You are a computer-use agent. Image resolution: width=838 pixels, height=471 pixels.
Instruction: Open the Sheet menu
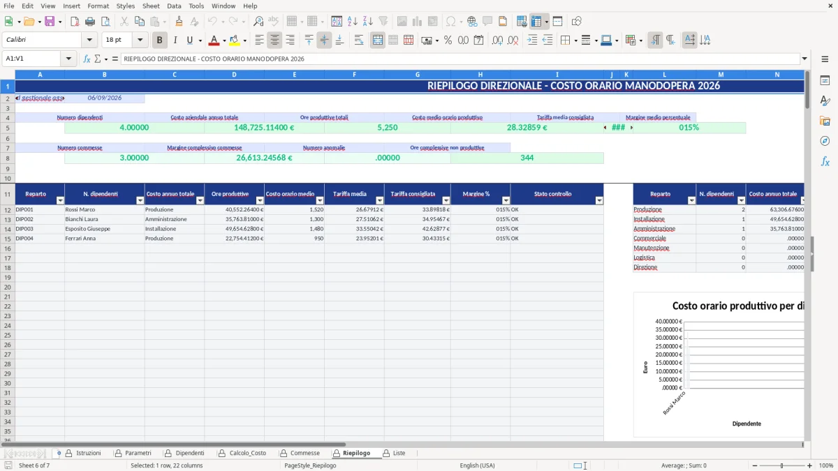coord(151,6)
